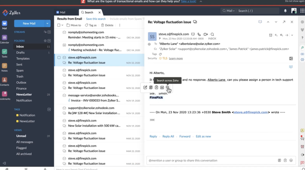Switch to the Mail tab

61,13
